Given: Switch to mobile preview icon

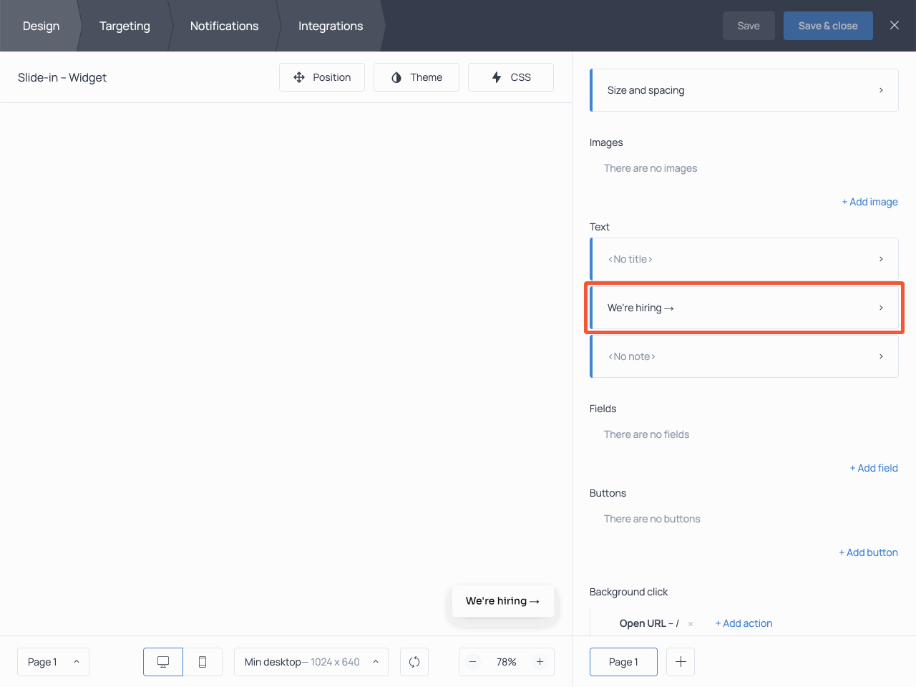Looking at the screenshot, I should click(x=203, y=662).
